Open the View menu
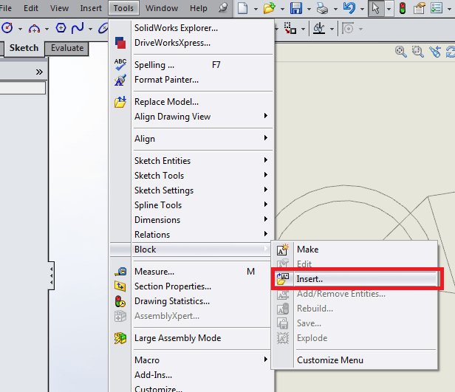Viewport: 455px width, 392px height. tap(59, 8)
